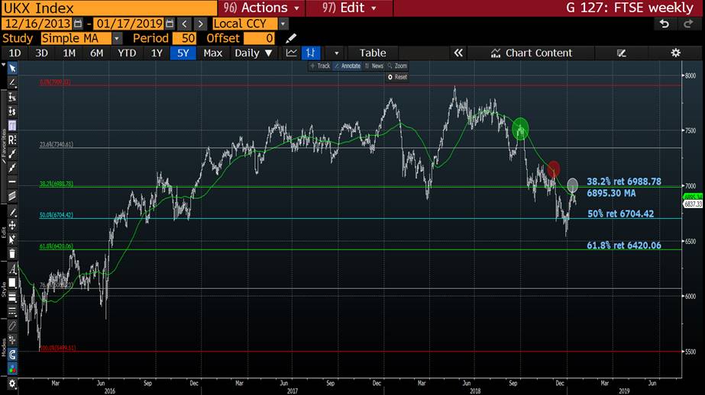Select the highlighted date range tool
The width and height of the screenshot is (705, 395).
tap(12, 125)
